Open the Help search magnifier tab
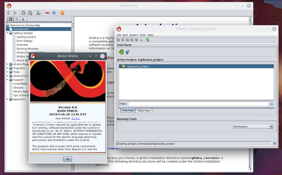Screen dimensions: 282x175 [x=17, y=19]
